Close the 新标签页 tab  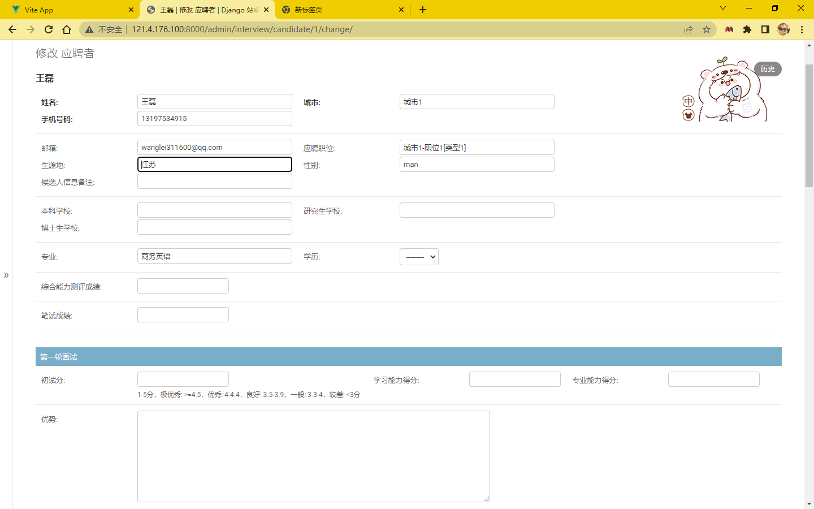click(x=401, y=10)
